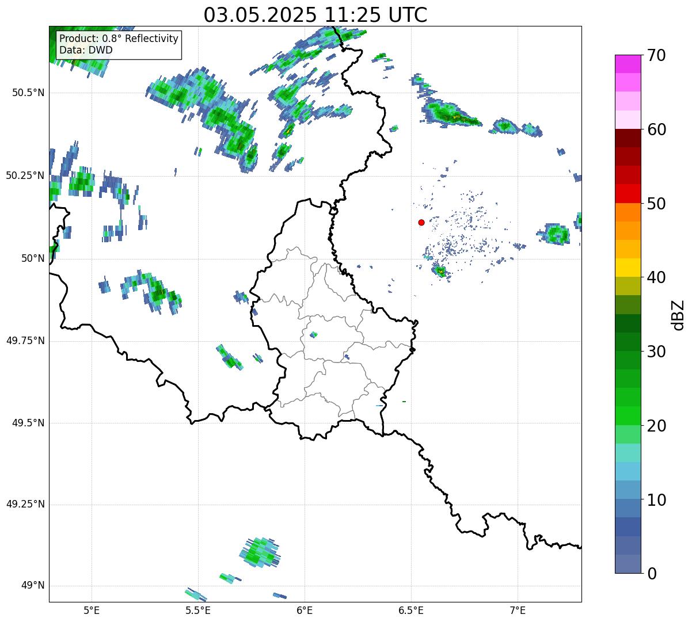This screenshot has height=622, width=692.
Task: Click the colorbar tick label 70
Action: coord(656,55)
